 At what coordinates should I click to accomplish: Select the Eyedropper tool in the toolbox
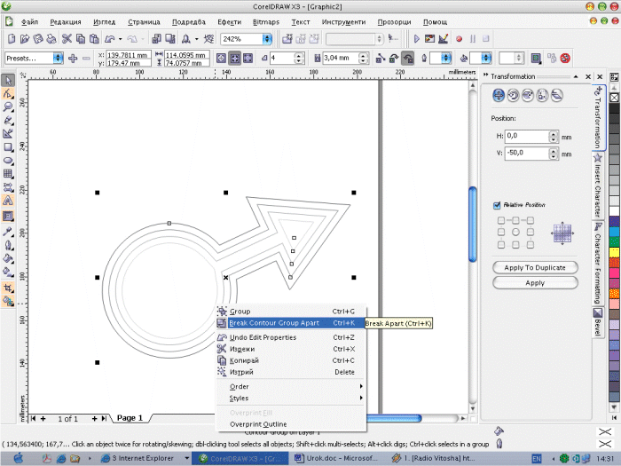coord(8,232)
